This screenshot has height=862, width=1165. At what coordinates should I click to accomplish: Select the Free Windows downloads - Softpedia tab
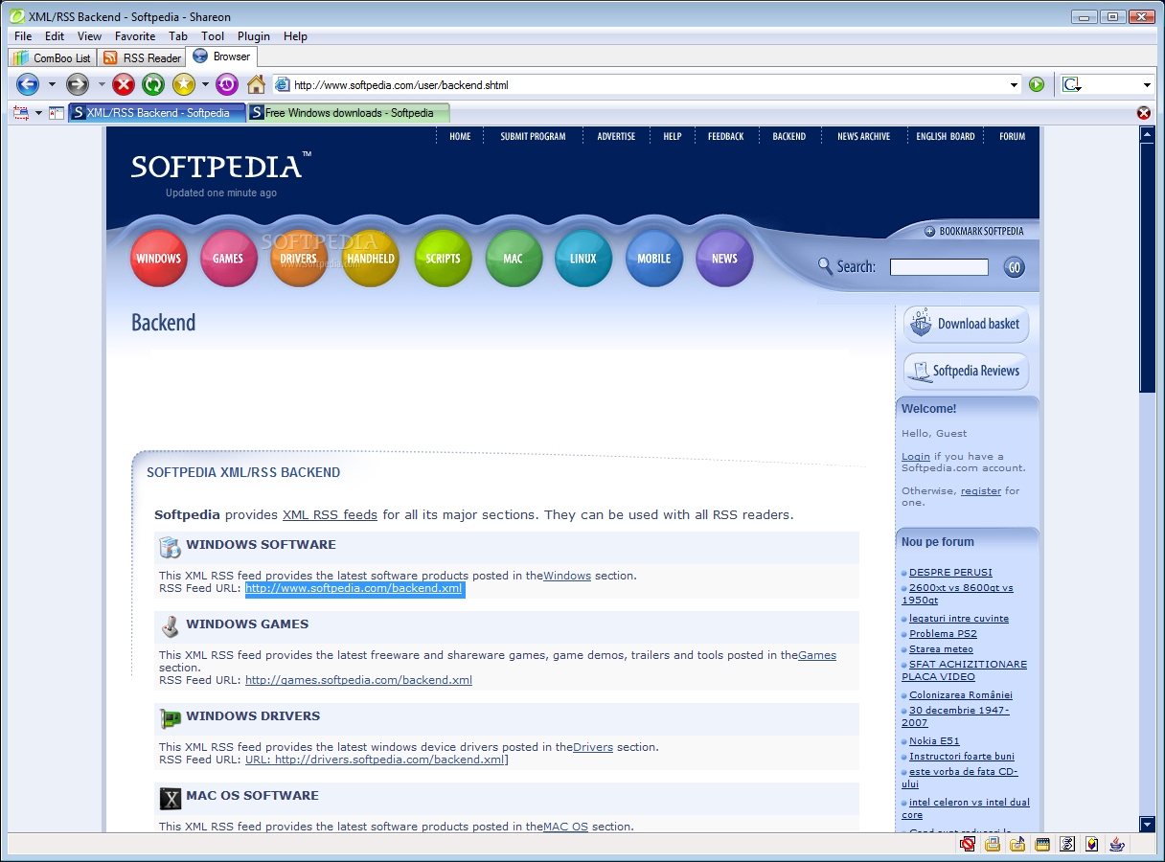click(x=348, y=113)
